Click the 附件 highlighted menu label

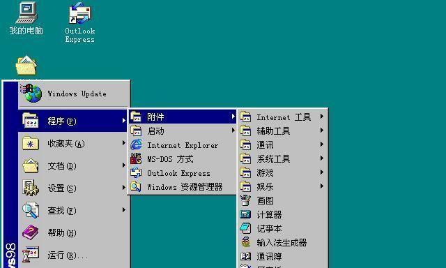coord(155,117)
